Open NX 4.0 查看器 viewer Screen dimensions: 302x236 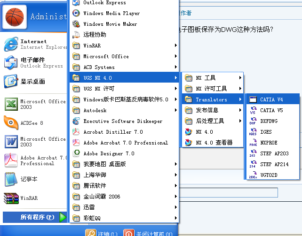pyautogui.click(x=213, y=143)
